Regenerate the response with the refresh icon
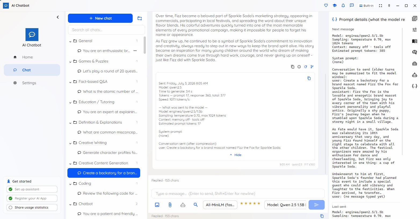The image size is (420, 219). coord(306,67)
